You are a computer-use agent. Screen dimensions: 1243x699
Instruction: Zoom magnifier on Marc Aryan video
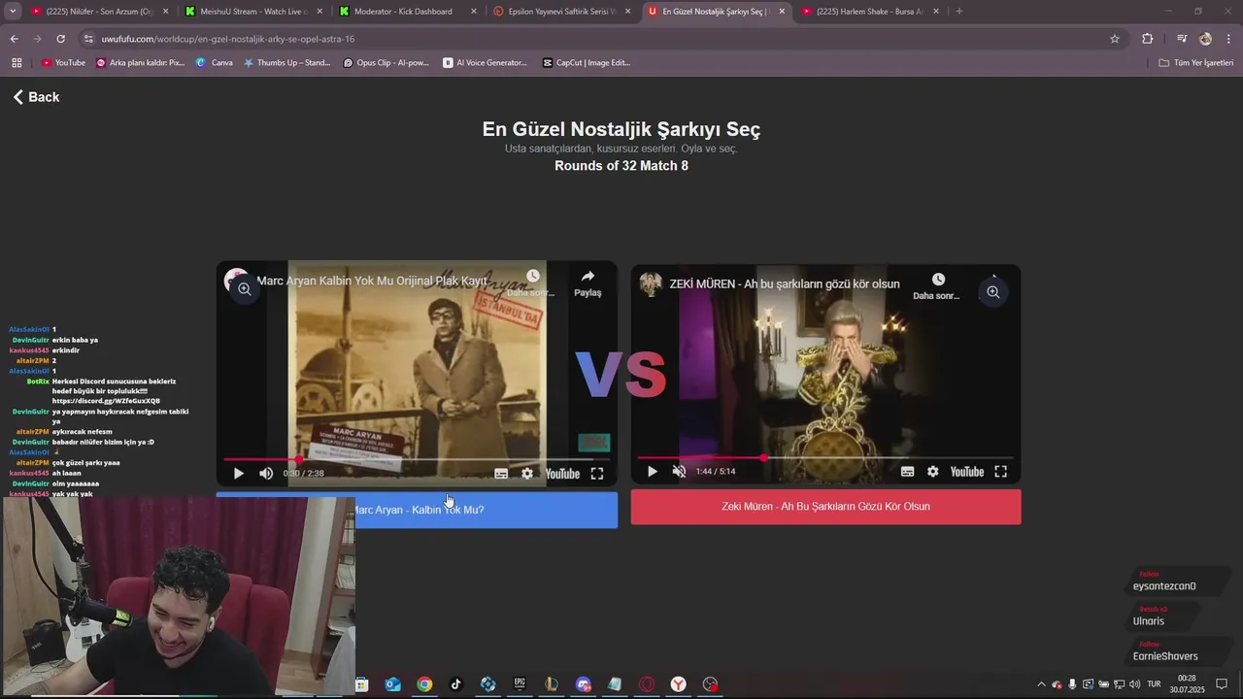(245, 288)
